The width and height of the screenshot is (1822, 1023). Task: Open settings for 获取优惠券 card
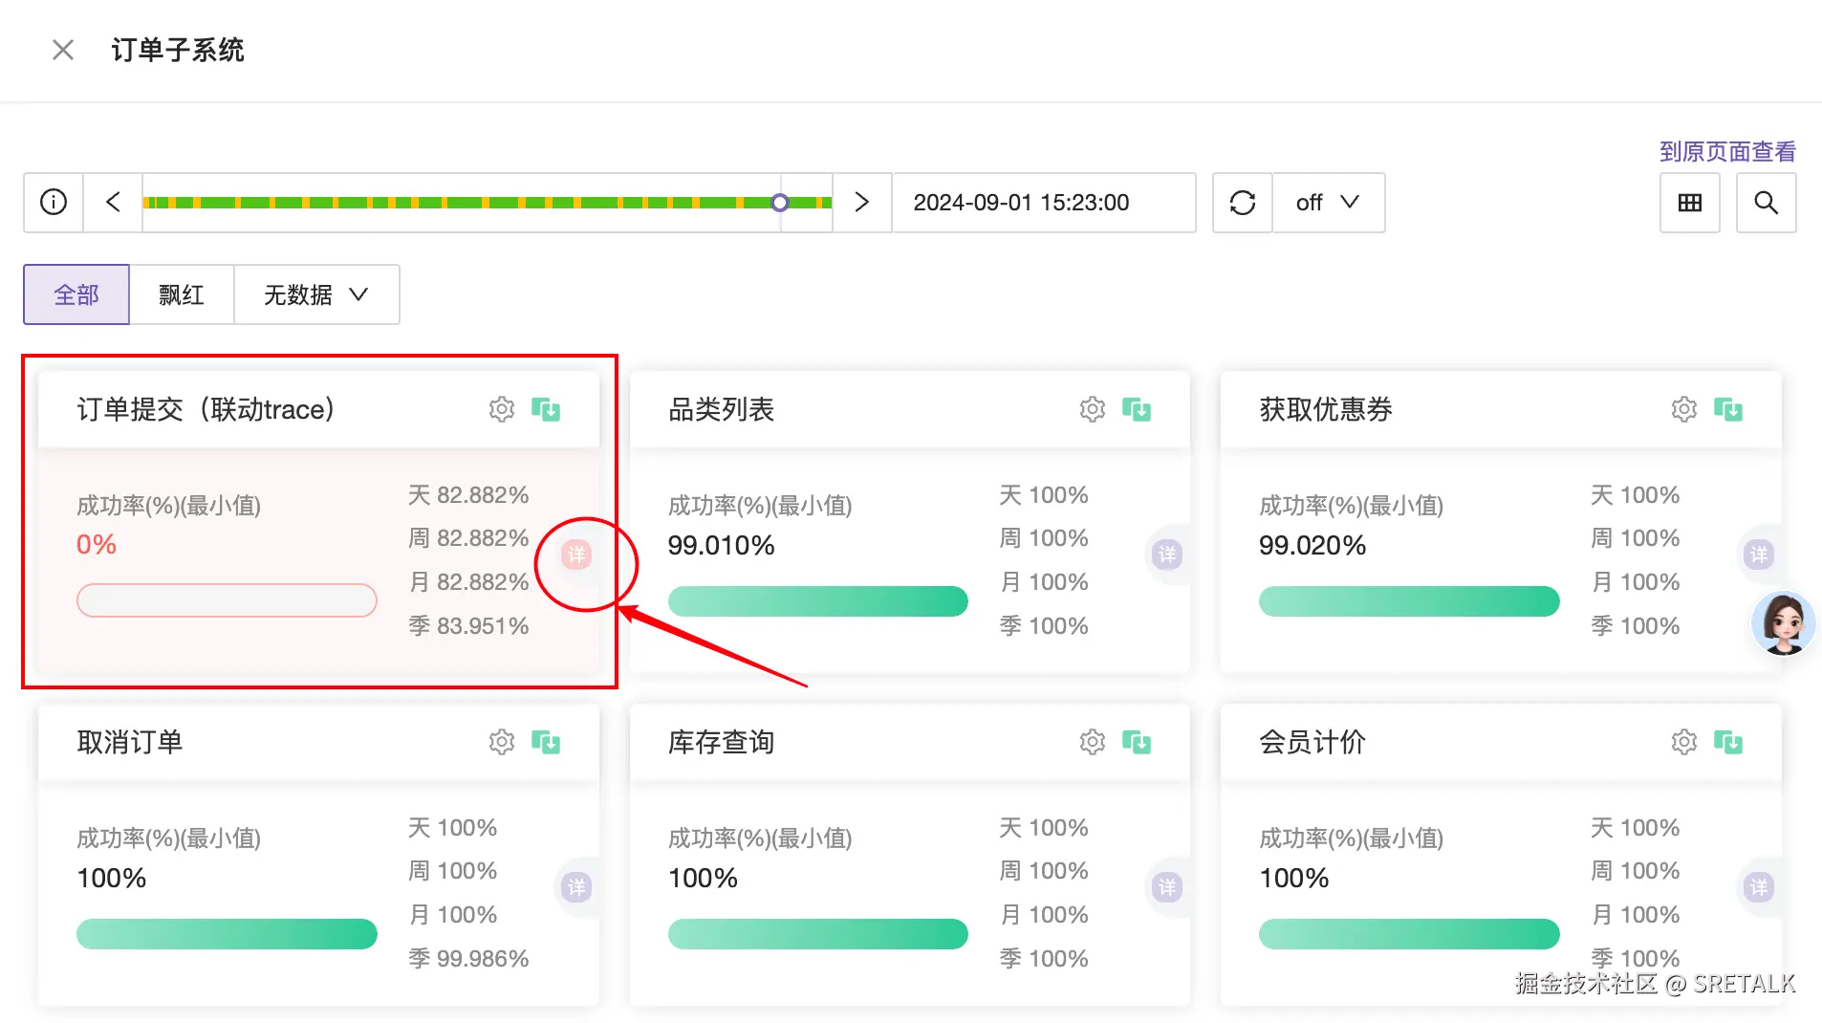pos(1683,408)
